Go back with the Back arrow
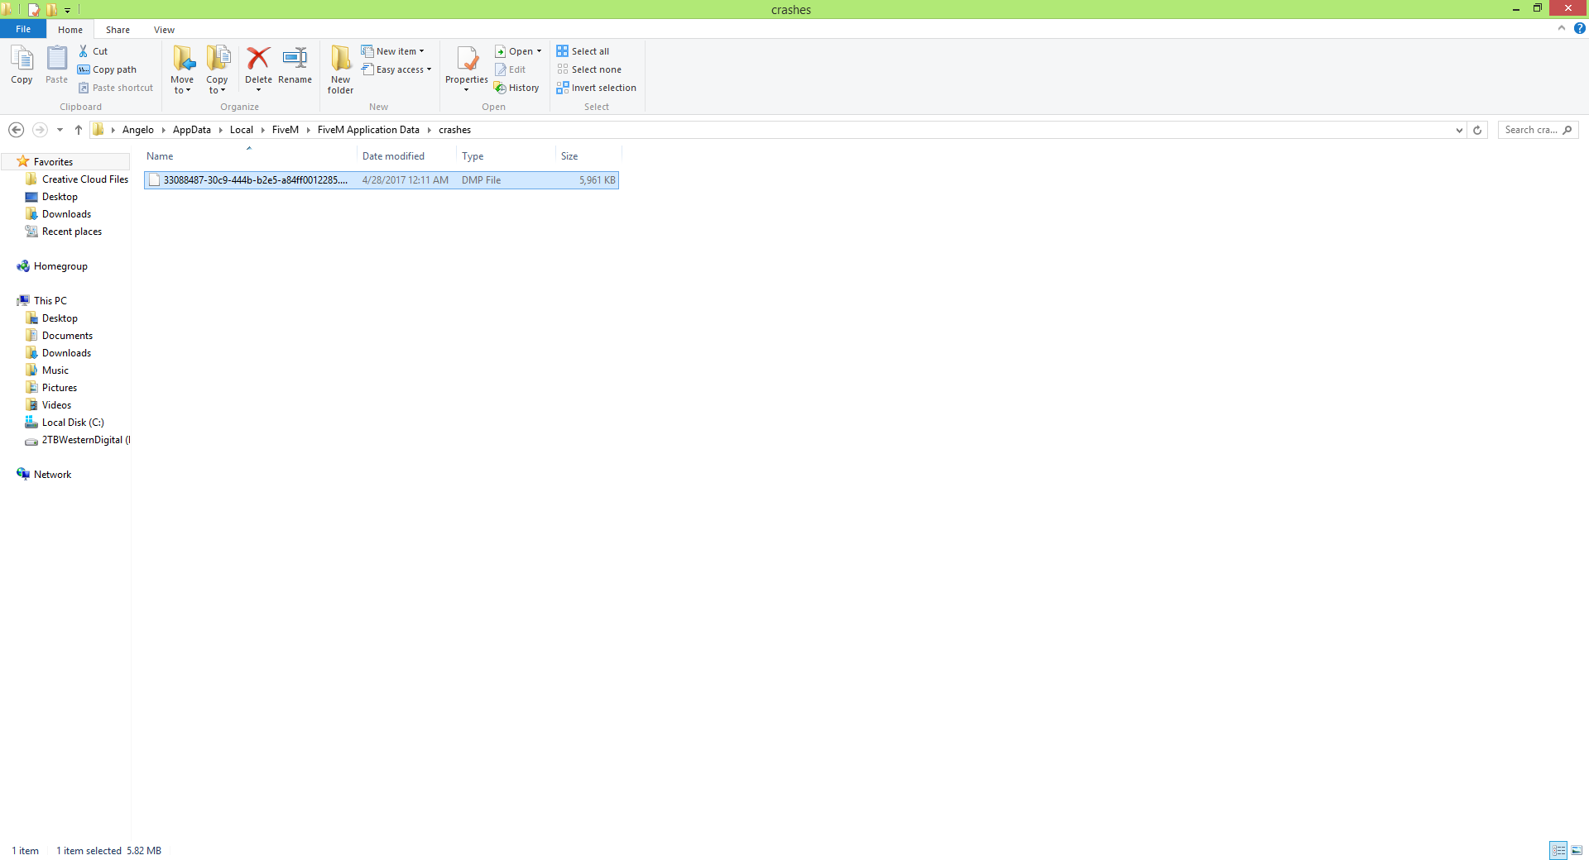The image size is (1589, 860). tap(16, 130)
